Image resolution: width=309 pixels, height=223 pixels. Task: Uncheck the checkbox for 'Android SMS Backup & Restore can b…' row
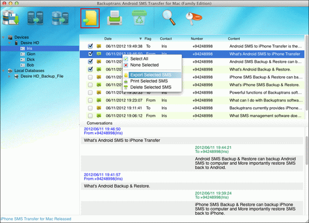[x=90, y=61]
